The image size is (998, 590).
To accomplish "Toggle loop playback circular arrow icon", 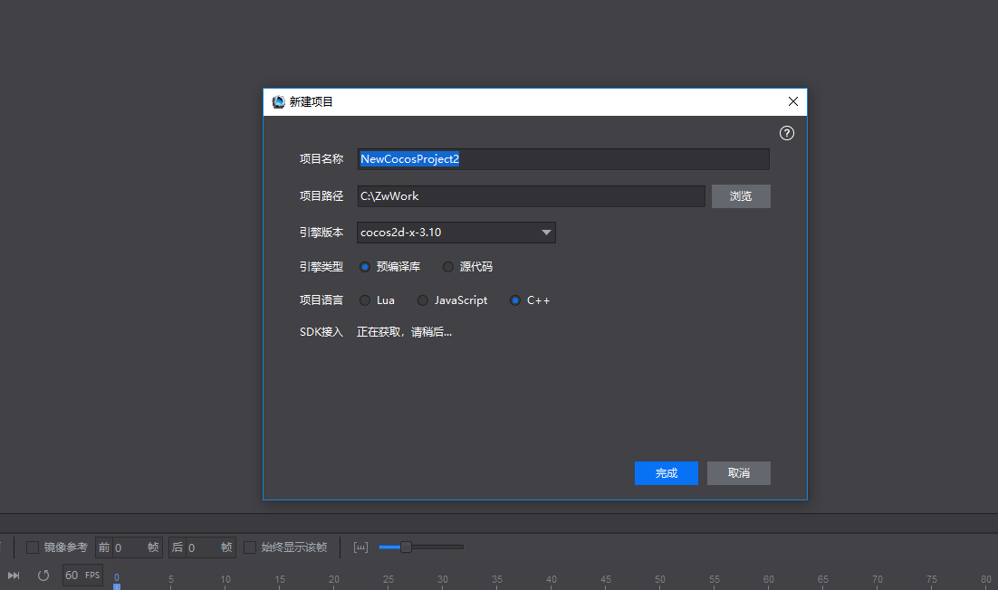I will pos(43,576).
